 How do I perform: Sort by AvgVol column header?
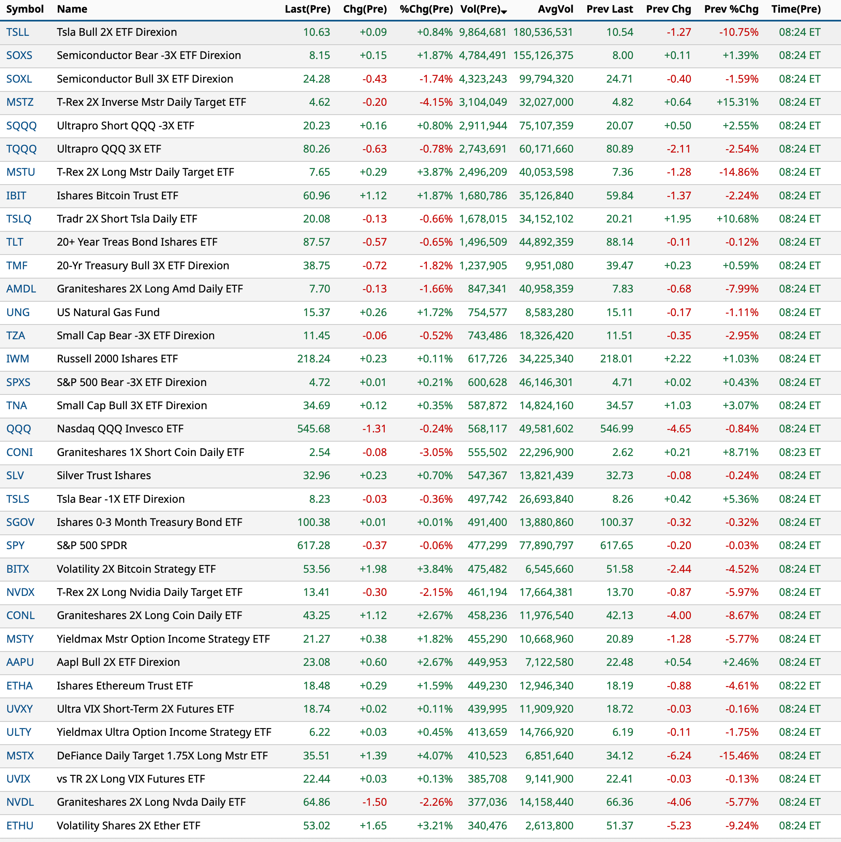tap(555, 9)
